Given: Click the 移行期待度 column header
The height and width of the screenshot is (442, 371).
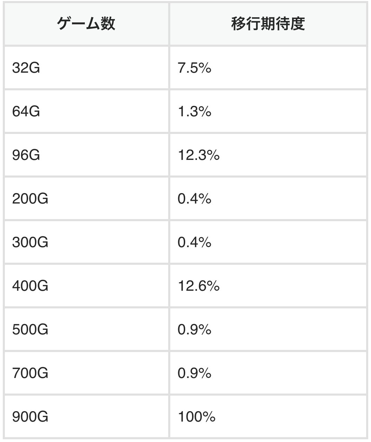Looking at the screenshot, I should 268,24.
